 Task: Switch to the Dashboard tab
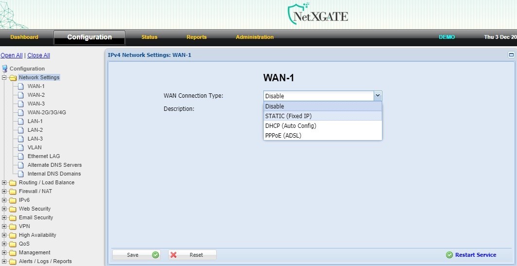(x=24, y=37)
